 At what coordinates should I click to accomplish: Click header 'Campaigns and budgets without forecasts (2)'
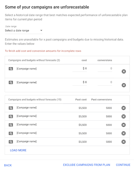[x=34, y=60]
